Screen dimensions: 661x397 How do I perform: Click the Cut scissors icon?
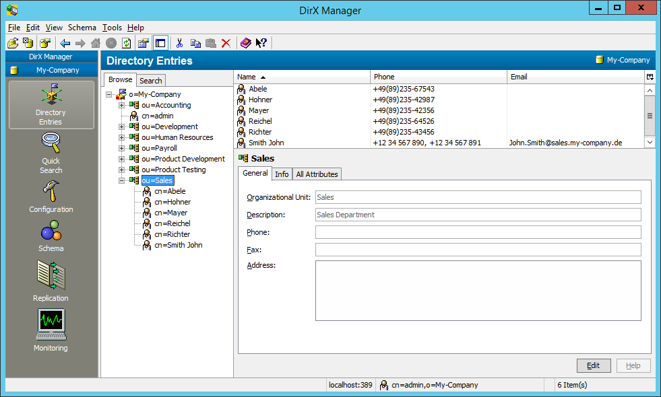pyautogui.click(x=179, y=43)
